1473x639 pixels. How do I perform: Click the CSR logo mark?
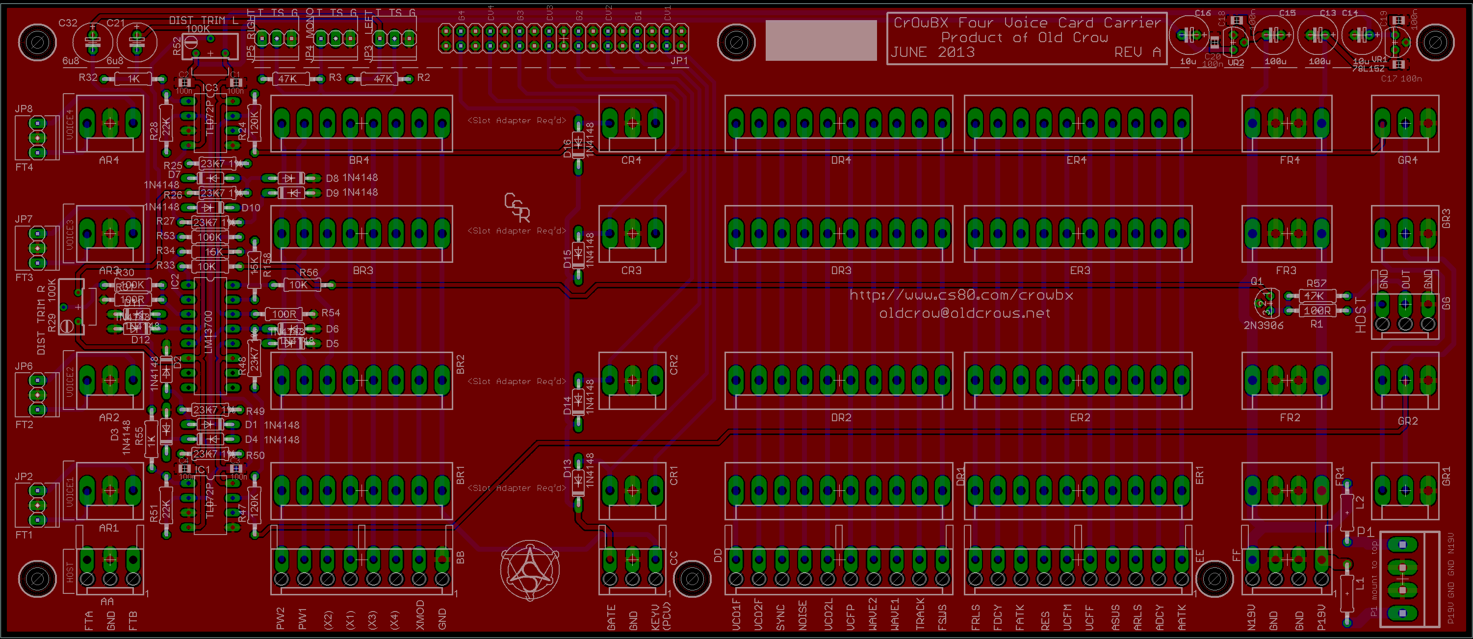coord(517,208)
